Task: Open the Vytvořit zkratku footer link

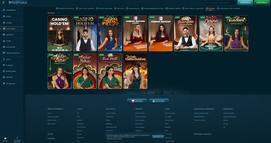Action: (52, 120)
